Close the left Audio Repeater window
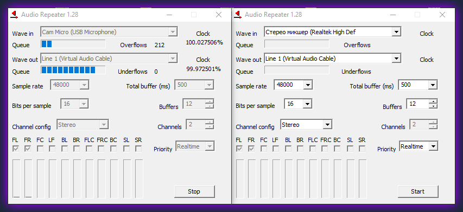 tap(219, 15)
